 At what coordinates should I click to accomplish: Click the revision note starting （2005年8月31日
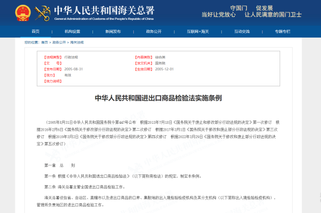click(158, 133)
